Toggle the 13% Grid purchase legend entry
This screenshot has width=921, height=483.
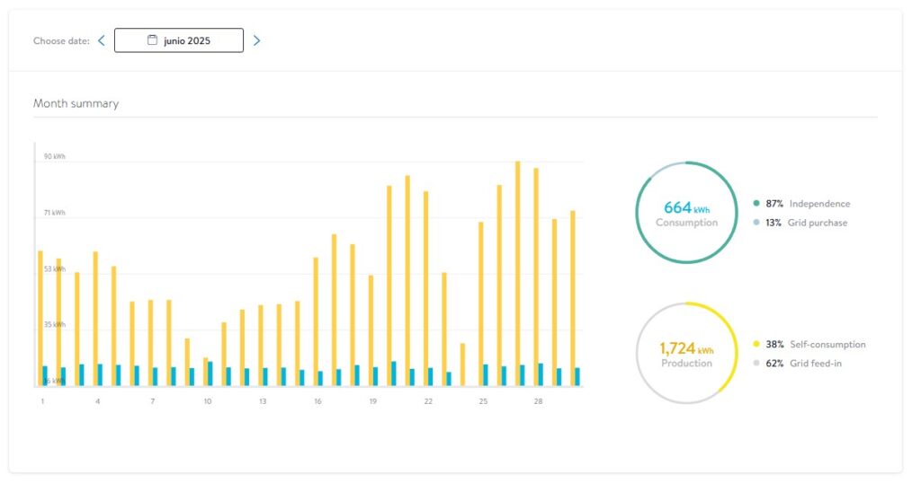click(x=806, y=223)
